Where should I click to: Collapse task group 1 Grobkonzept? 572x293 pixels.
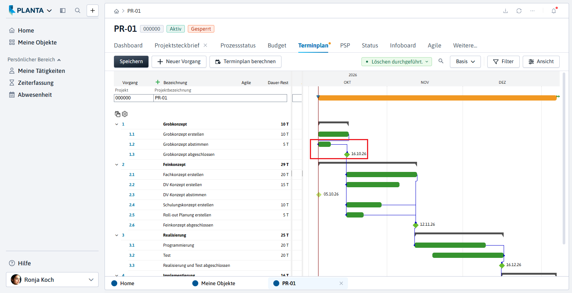[116, 124]
